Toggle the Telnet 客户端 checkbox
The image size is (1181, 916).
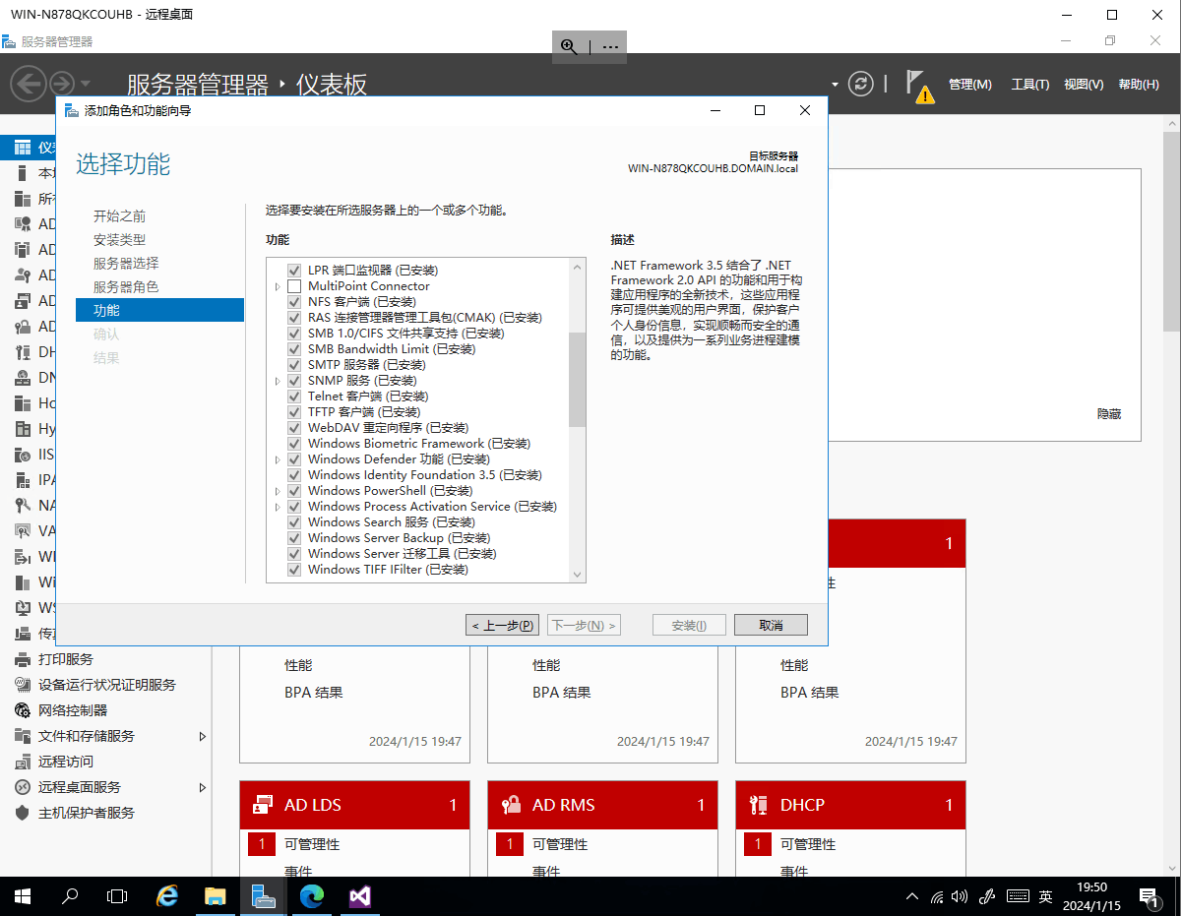coord(293,397)
